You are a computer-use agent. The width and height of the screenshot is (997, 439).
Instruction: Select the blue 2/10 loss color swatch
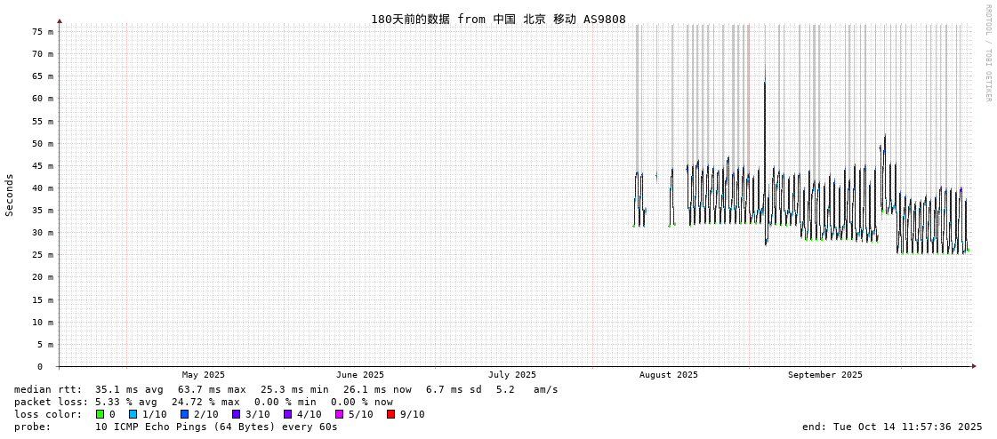184,414
